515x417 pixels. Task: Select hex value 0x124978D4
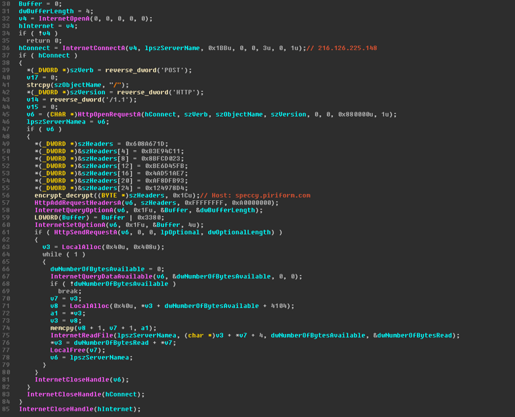(166, 189)
